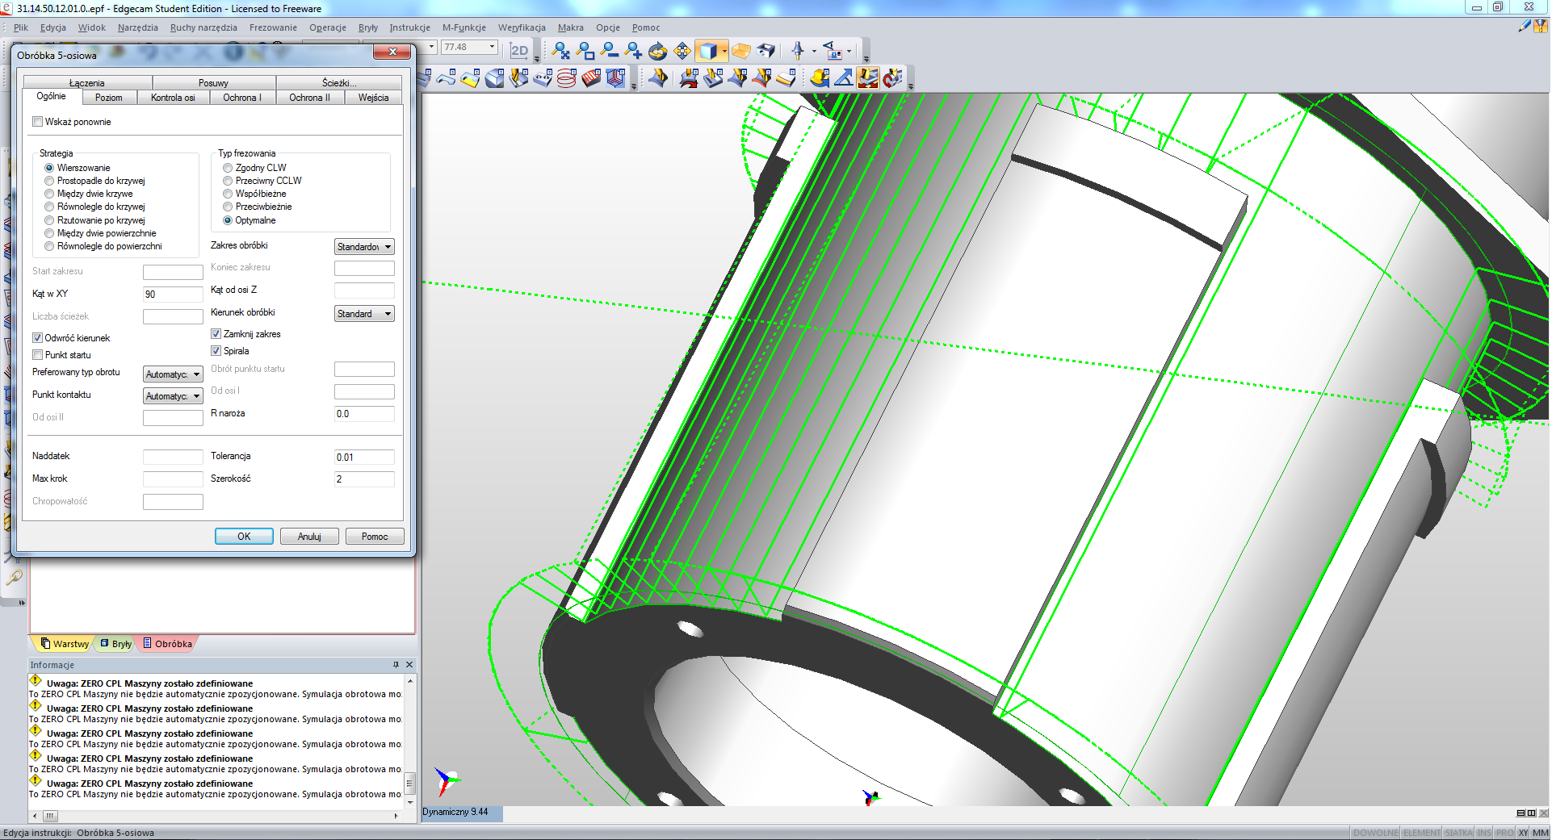Select the zoom window magnifier icon

tap(585, 51)
